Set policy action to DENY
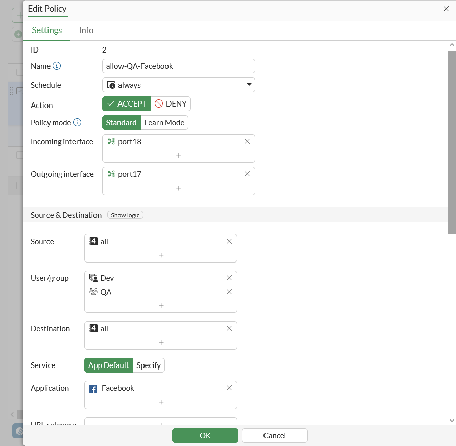Viewport: 456px width, 446px height. [171, 104]
